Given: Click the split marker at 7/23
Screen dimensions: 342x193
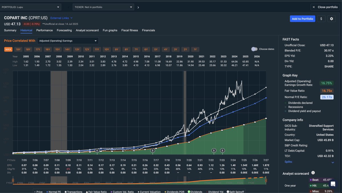Looking at the screenshot, I should [222, 150].
